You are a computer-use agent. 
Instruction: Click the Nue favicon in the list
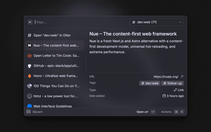click(29, 46)
